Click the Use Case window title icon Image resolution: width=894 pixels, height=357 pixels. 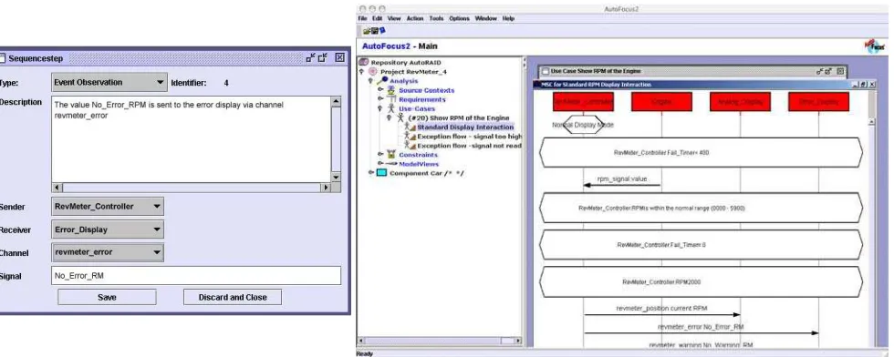pyautogui.click(x=546, y=71)
